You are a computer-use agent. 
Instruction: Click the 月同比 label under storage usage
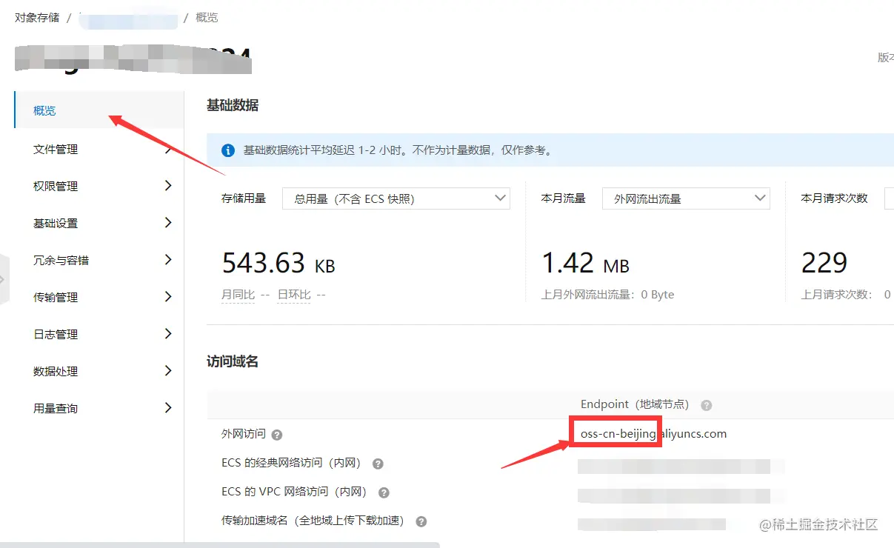[x=238, y=295]
